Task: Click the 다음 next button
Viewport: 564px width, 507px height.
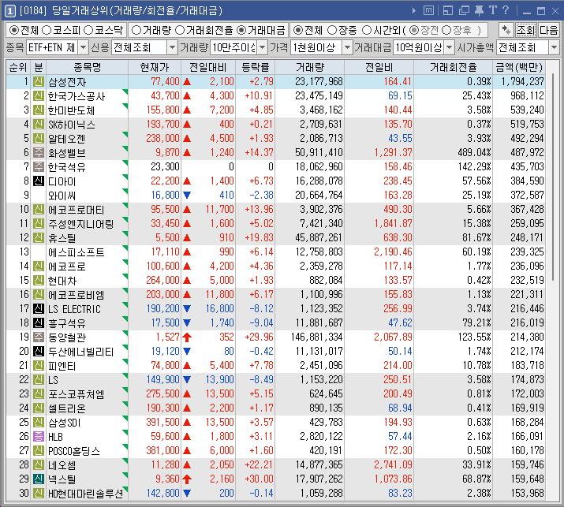Action: coord(548,30)
